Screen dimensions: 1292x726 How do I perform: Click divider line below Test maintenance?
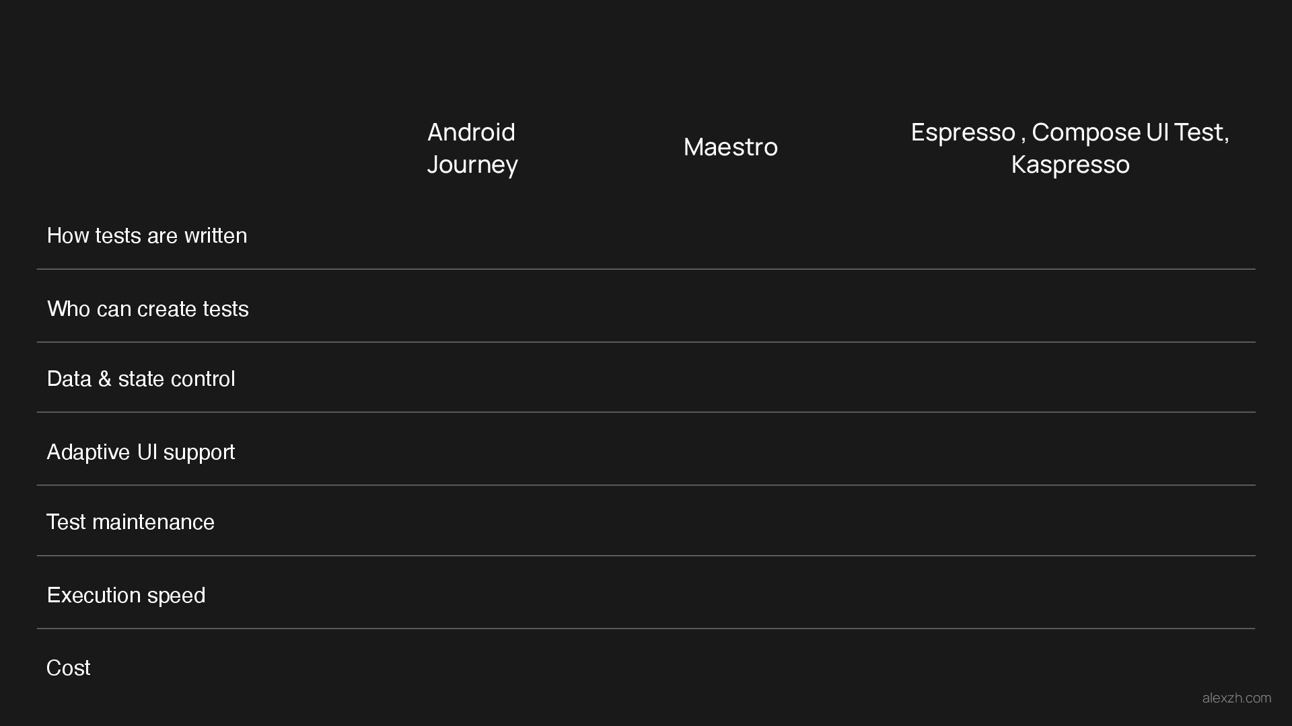coord(646,556)
